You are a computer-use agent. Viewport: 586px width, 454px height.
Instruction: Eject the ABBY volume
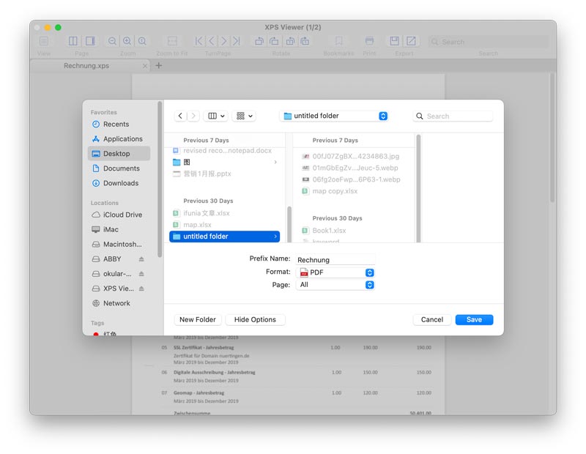point(141,259)
